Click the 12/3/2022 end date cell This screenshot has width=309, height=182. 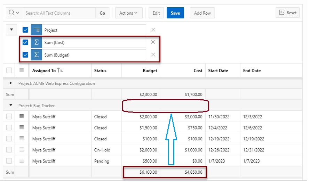[x=271, y=116]
